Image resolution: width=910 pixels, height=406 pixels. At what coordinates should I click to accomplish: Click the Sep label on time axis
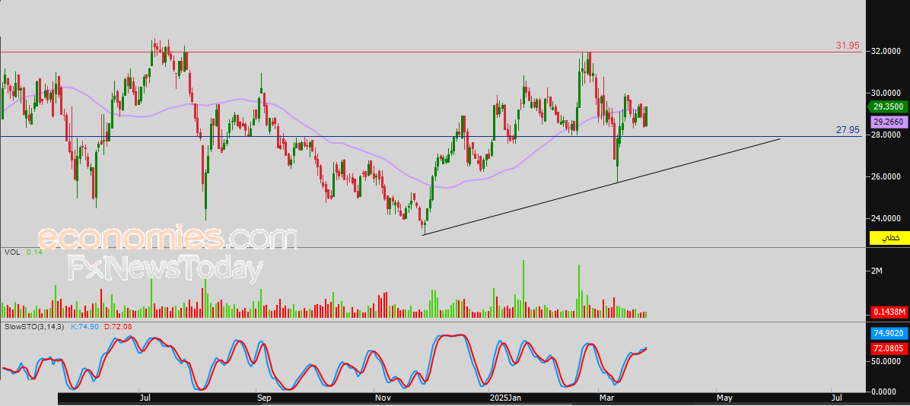264,398
